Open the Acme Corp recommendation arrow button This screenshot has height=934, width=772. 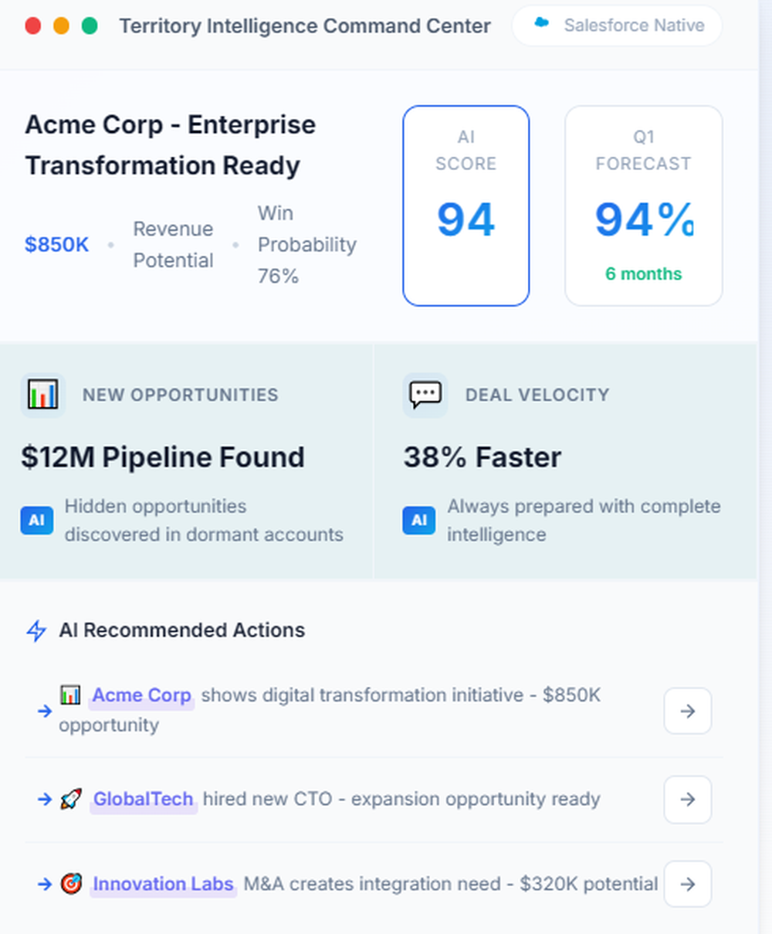(x=687, y=711)
